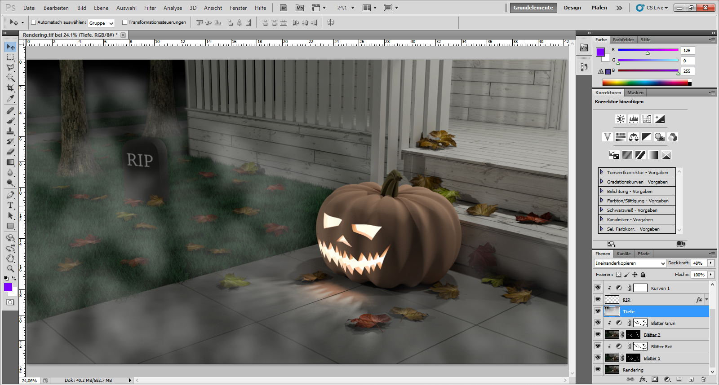Switch to the Farbfelder tab

pyautogui.click(x=623, y=39)
